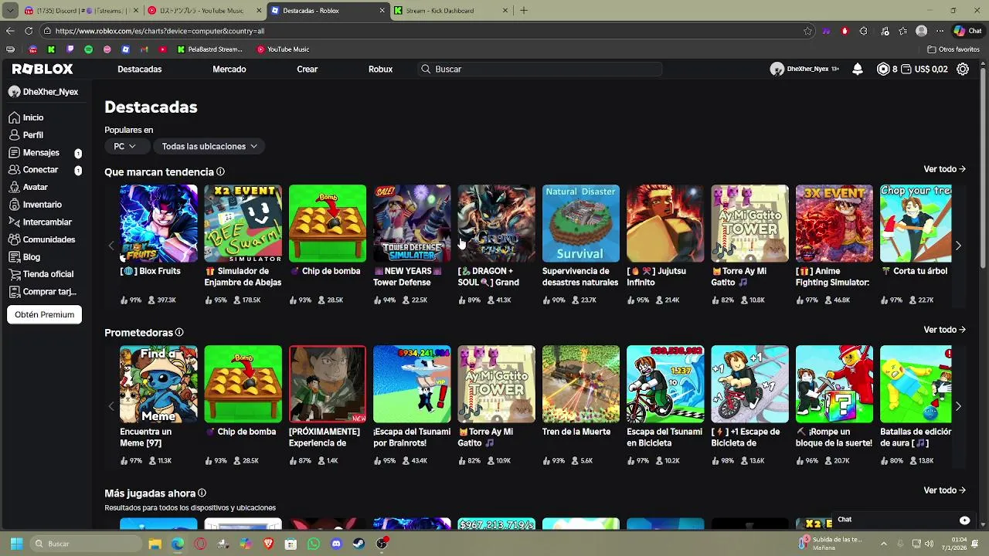989x556 pixels.
Task: Open PelaBastrd Stream bookmark
Action: coord(209,49)
